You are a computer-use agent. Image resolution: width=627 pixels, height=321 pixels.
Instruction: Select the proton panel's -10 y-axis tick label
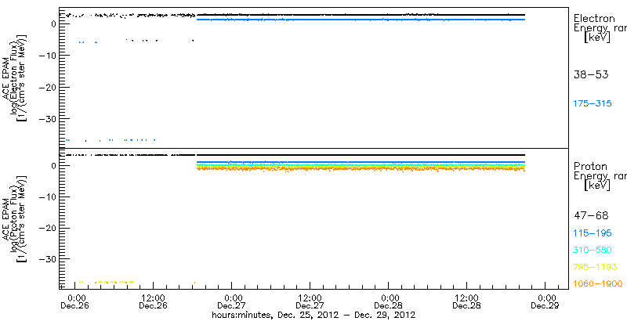46,197
